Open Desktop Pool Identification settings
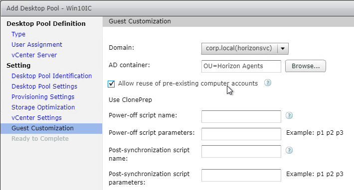This screenshot has height=190, width=354. click(x=52, y=76)
